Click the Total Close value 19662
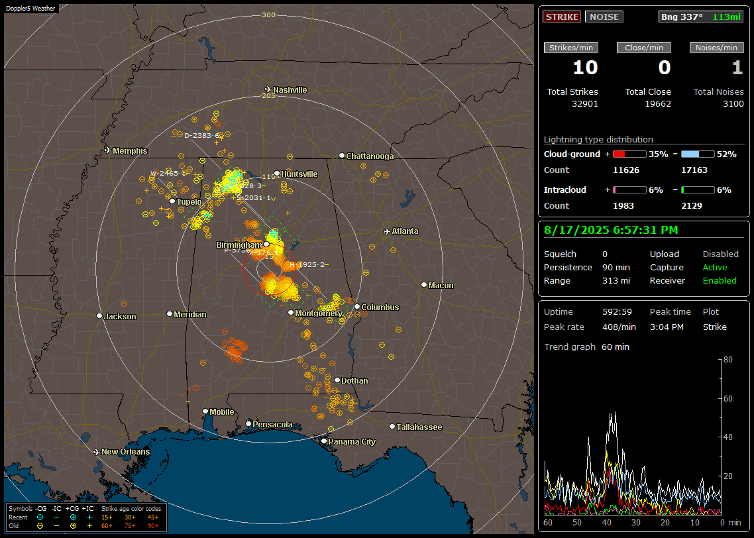Image resolution: width=754 pixels, height=538 pixels. click(x=658, y=104)
